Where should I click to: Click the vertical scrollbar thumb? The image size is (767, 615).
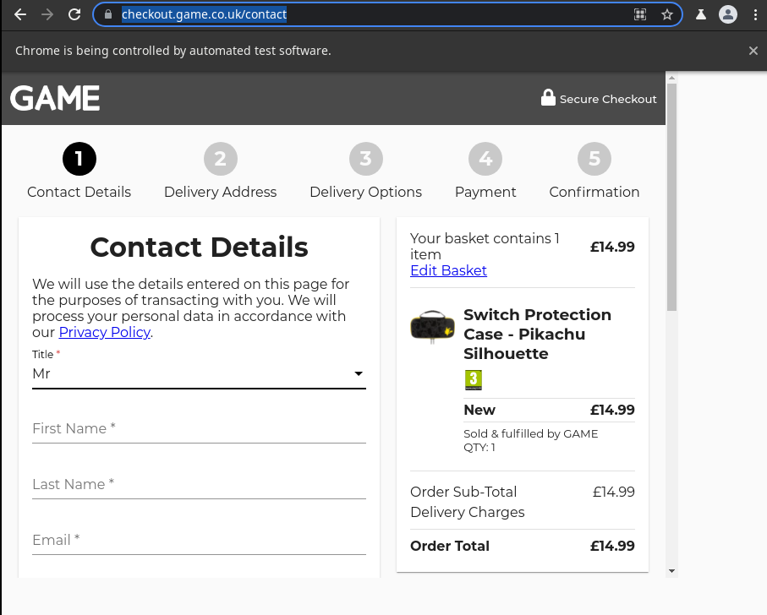(x=671, y=198)
